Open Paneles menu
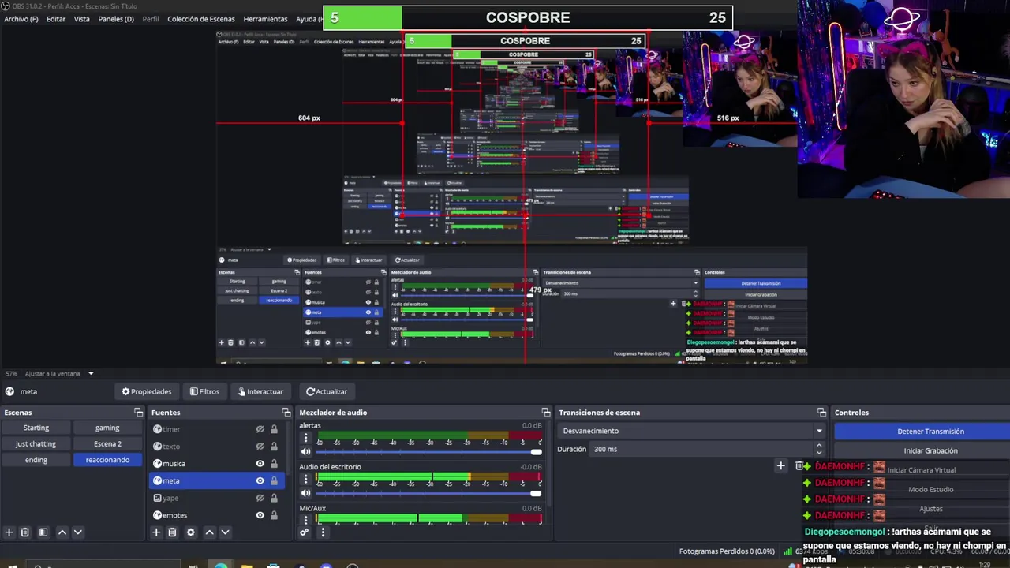Image resolution: width=1010 pixels, height=568 pixels. (116, 19)
